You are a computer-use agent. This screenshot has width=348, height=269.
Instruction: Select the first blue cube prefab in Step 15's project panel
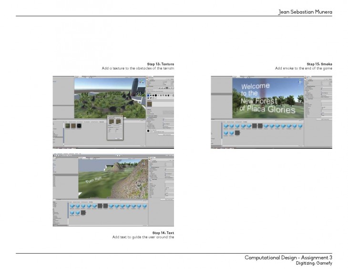226,126
